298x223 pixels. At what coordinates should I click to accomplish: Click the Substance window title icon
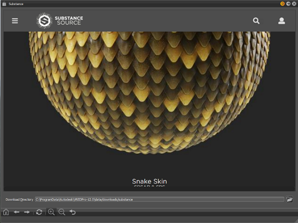pos(4,4)
